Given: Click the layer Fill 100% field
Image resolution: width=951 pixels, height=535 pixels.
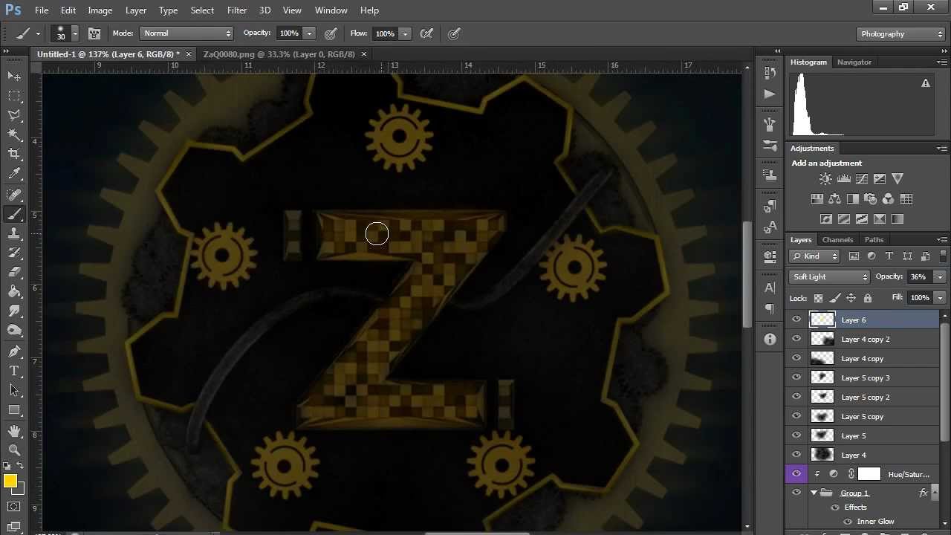Looking at the screenshot, I should coord(920,298).
